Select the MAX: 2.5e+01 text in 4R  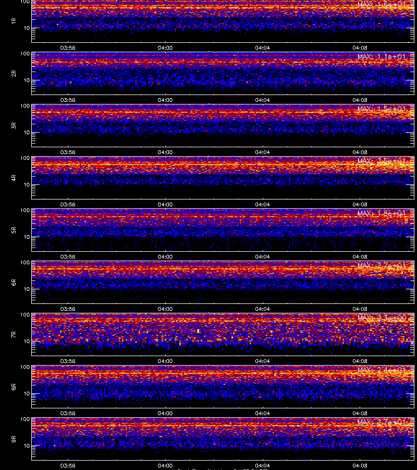click(382, 161)
